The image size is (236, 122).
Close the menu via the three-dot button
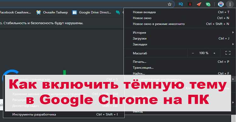point(230,4)
